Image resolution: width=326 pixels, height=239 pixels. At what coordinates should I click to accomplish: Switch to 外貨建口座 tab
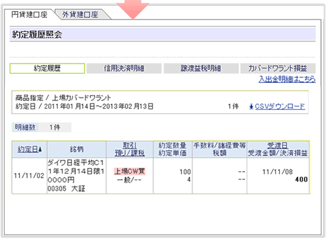(80, 15)
